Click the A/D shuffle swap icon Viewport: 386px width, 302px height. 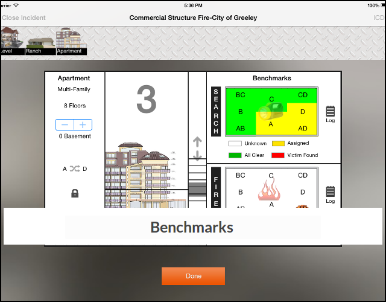tap(73, 169)
